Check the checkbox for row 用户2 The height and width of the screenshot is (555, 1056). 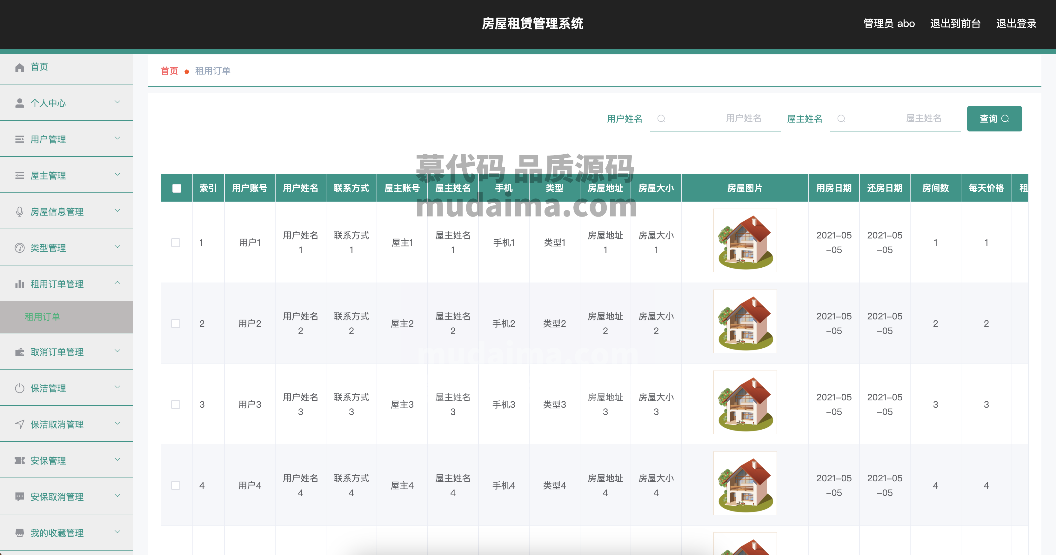tap(176, 324)
